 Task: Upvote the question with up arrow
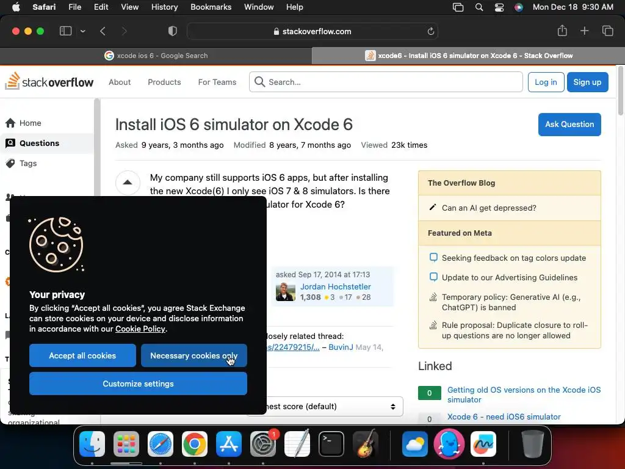coord(128,182)
